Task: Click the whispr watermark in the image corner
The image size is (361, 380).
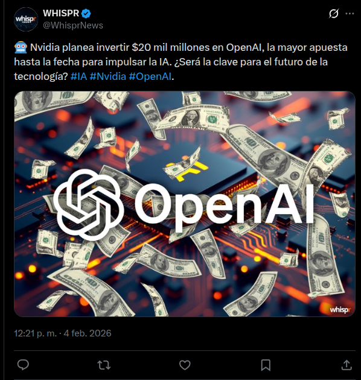Action: [x=340, y=309]
